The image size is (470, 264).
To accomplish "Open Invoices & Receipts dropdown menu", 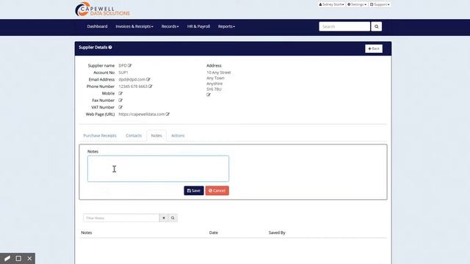I will [134, 26].
